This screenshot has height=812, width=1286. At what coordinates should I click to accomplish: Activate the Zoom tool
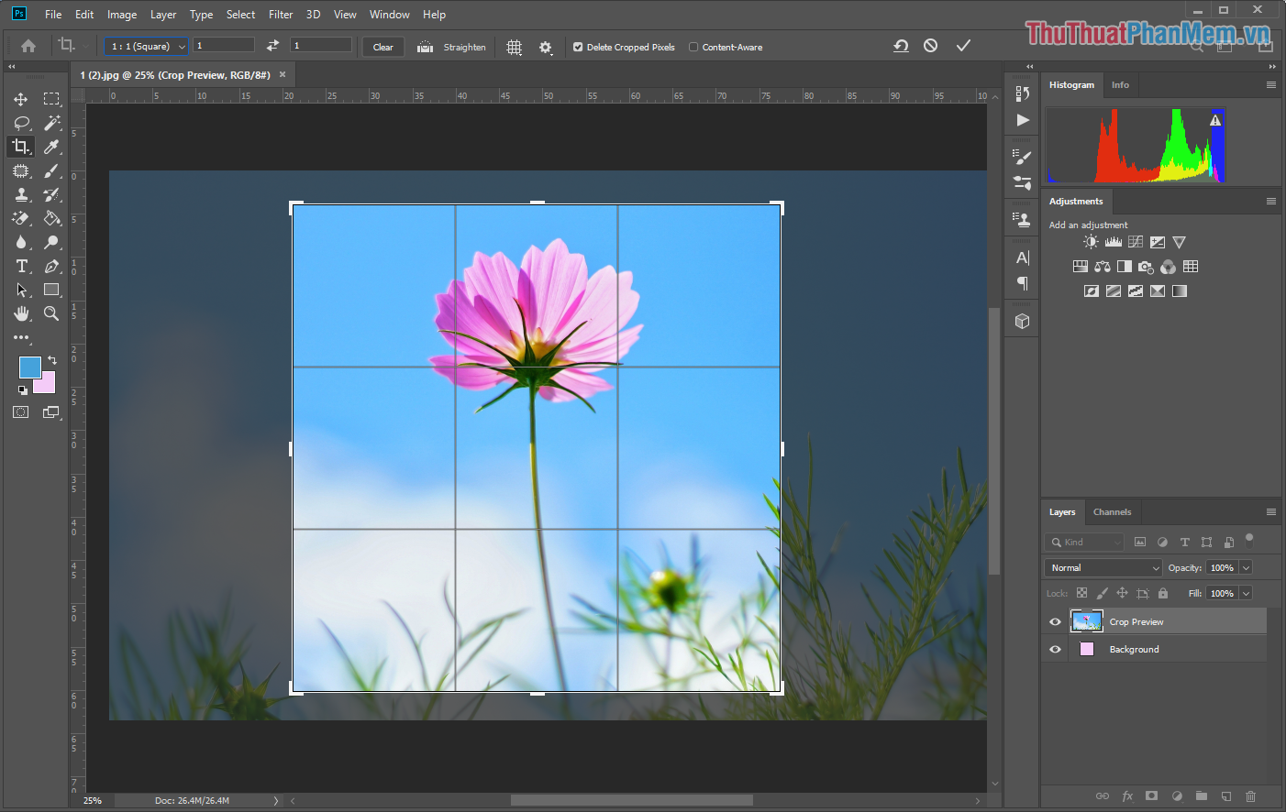pyautogui.click(x=51, y=313)
